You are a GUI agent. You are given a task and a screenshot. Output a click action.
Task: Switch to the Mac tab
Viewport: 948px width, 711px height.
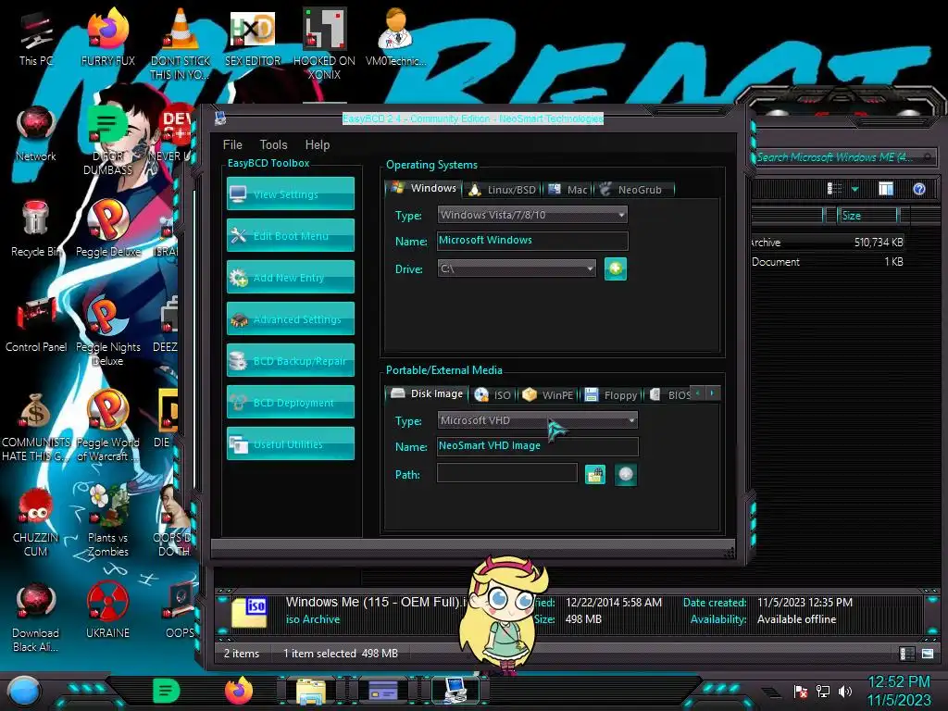(x=568, y=190)
